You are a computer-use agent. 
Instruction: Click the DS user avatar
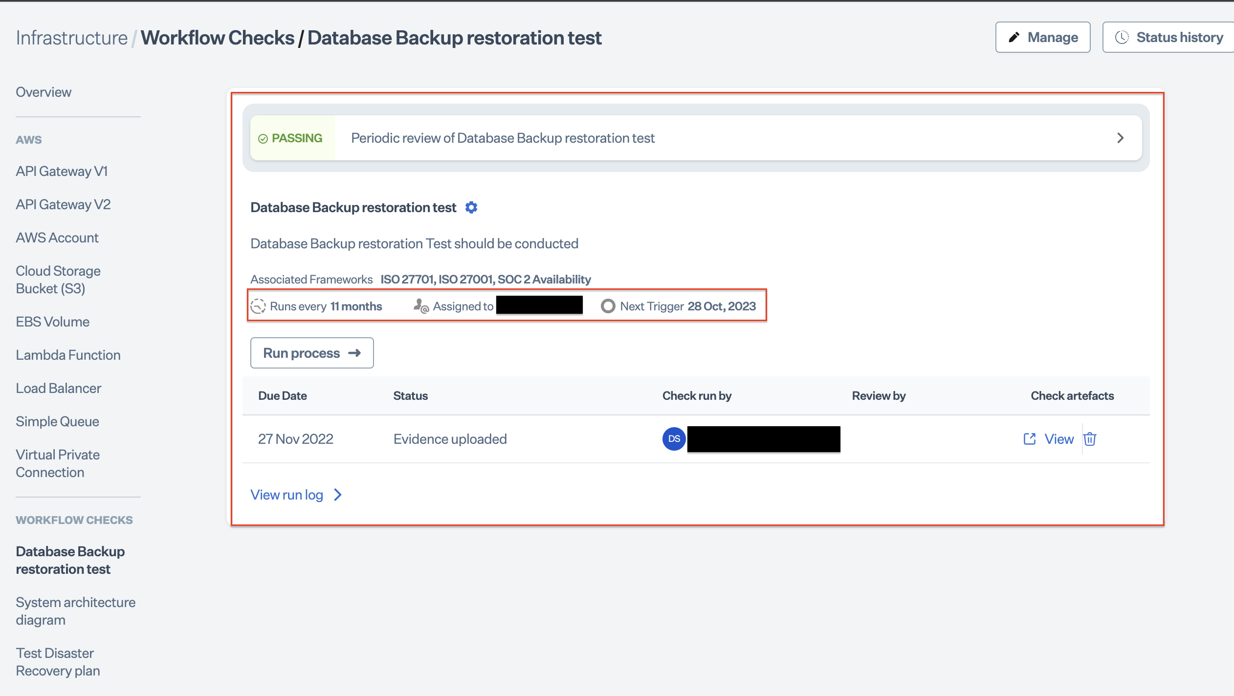[x=674, y=439]
